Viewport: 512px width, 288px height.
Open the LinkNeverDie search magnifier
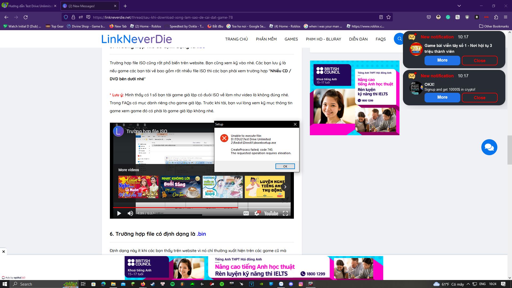pos(399,39)
